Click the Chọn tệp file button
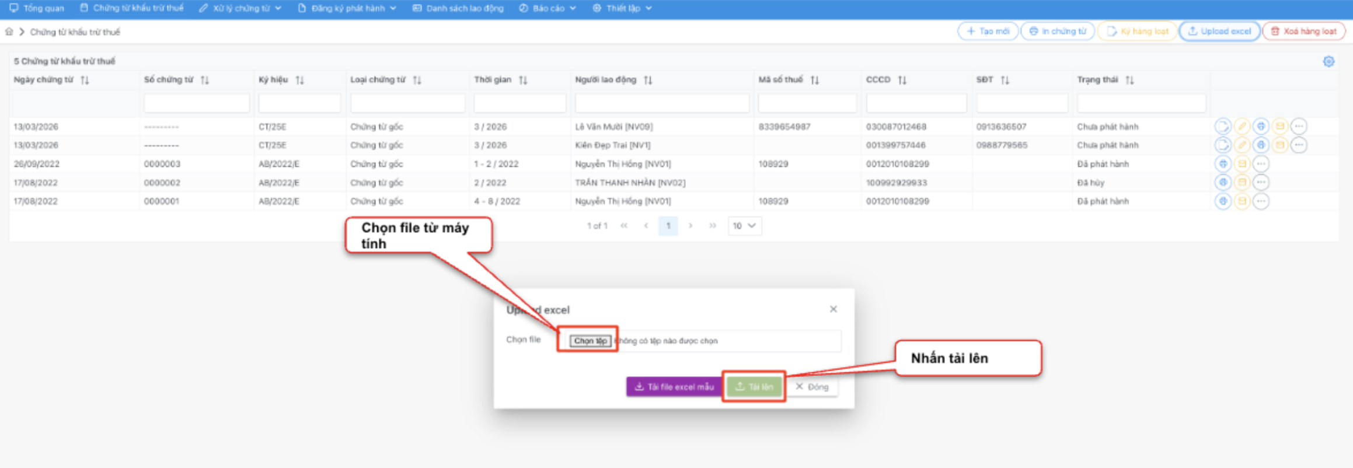1353x468 pixels. pyautogui.click(x=590, y=341)
